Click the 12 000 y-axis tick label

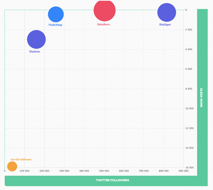(189, 128)
